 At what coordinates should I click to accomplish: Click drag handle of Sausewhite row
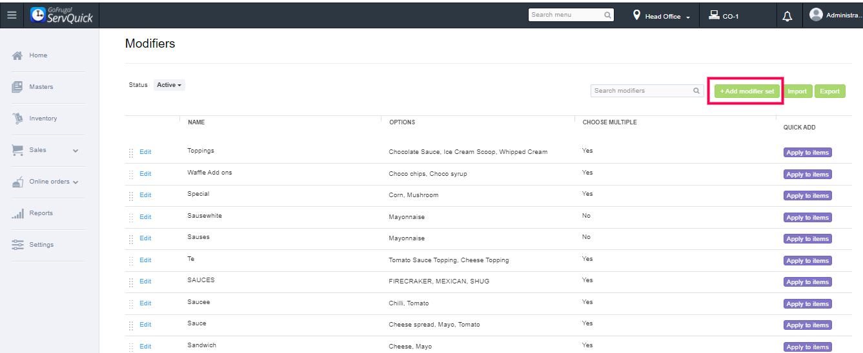pos(131,218)
